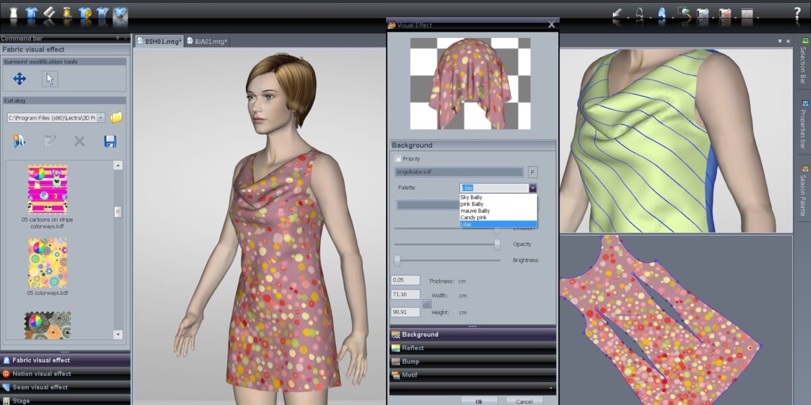Open the catalog path dropdown
Viewport: 811px width, 405px height.
coord(101,117)
